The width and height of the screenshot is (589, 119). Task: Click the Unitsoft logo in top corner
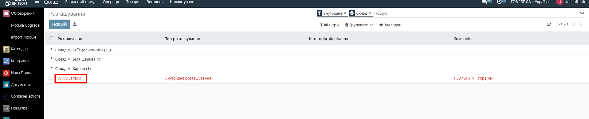17,2
